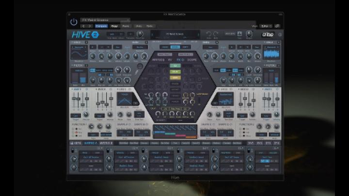349x196 pixels.
Task: Switch to the ARP/SEQ hexagon tab
Action: coord(158,60)
